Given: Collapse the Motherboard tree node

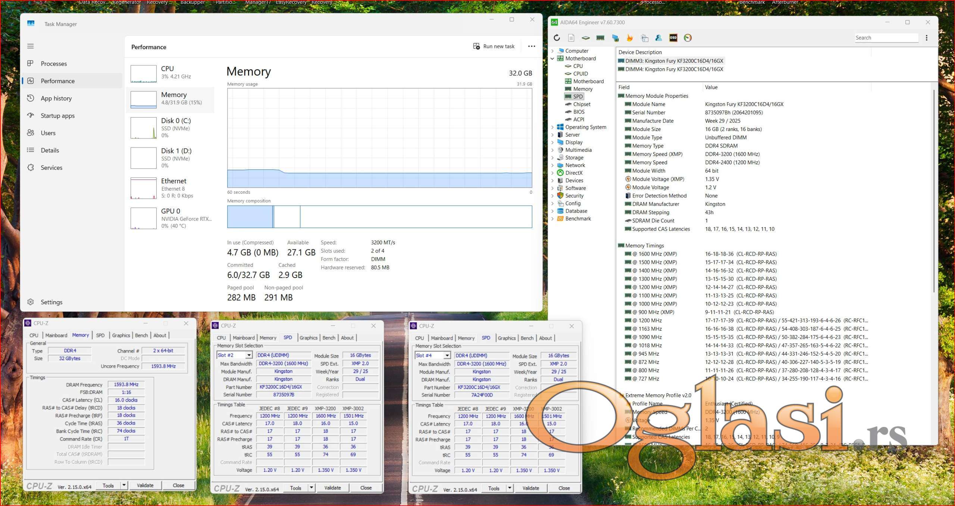Looking at the screenshot, I should (x=552, y=59).
